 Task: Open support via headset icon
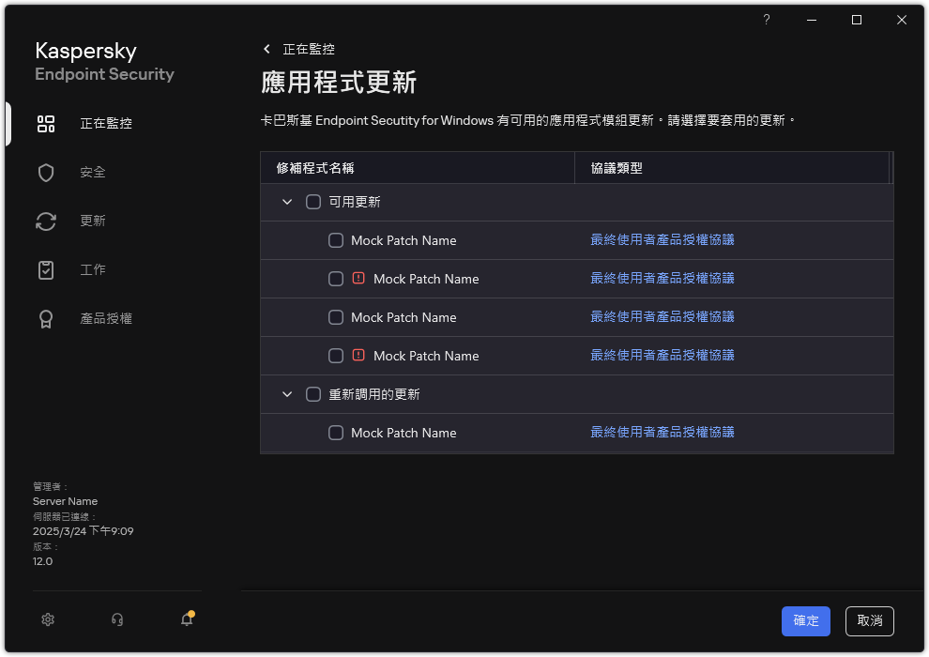point(116,619)
